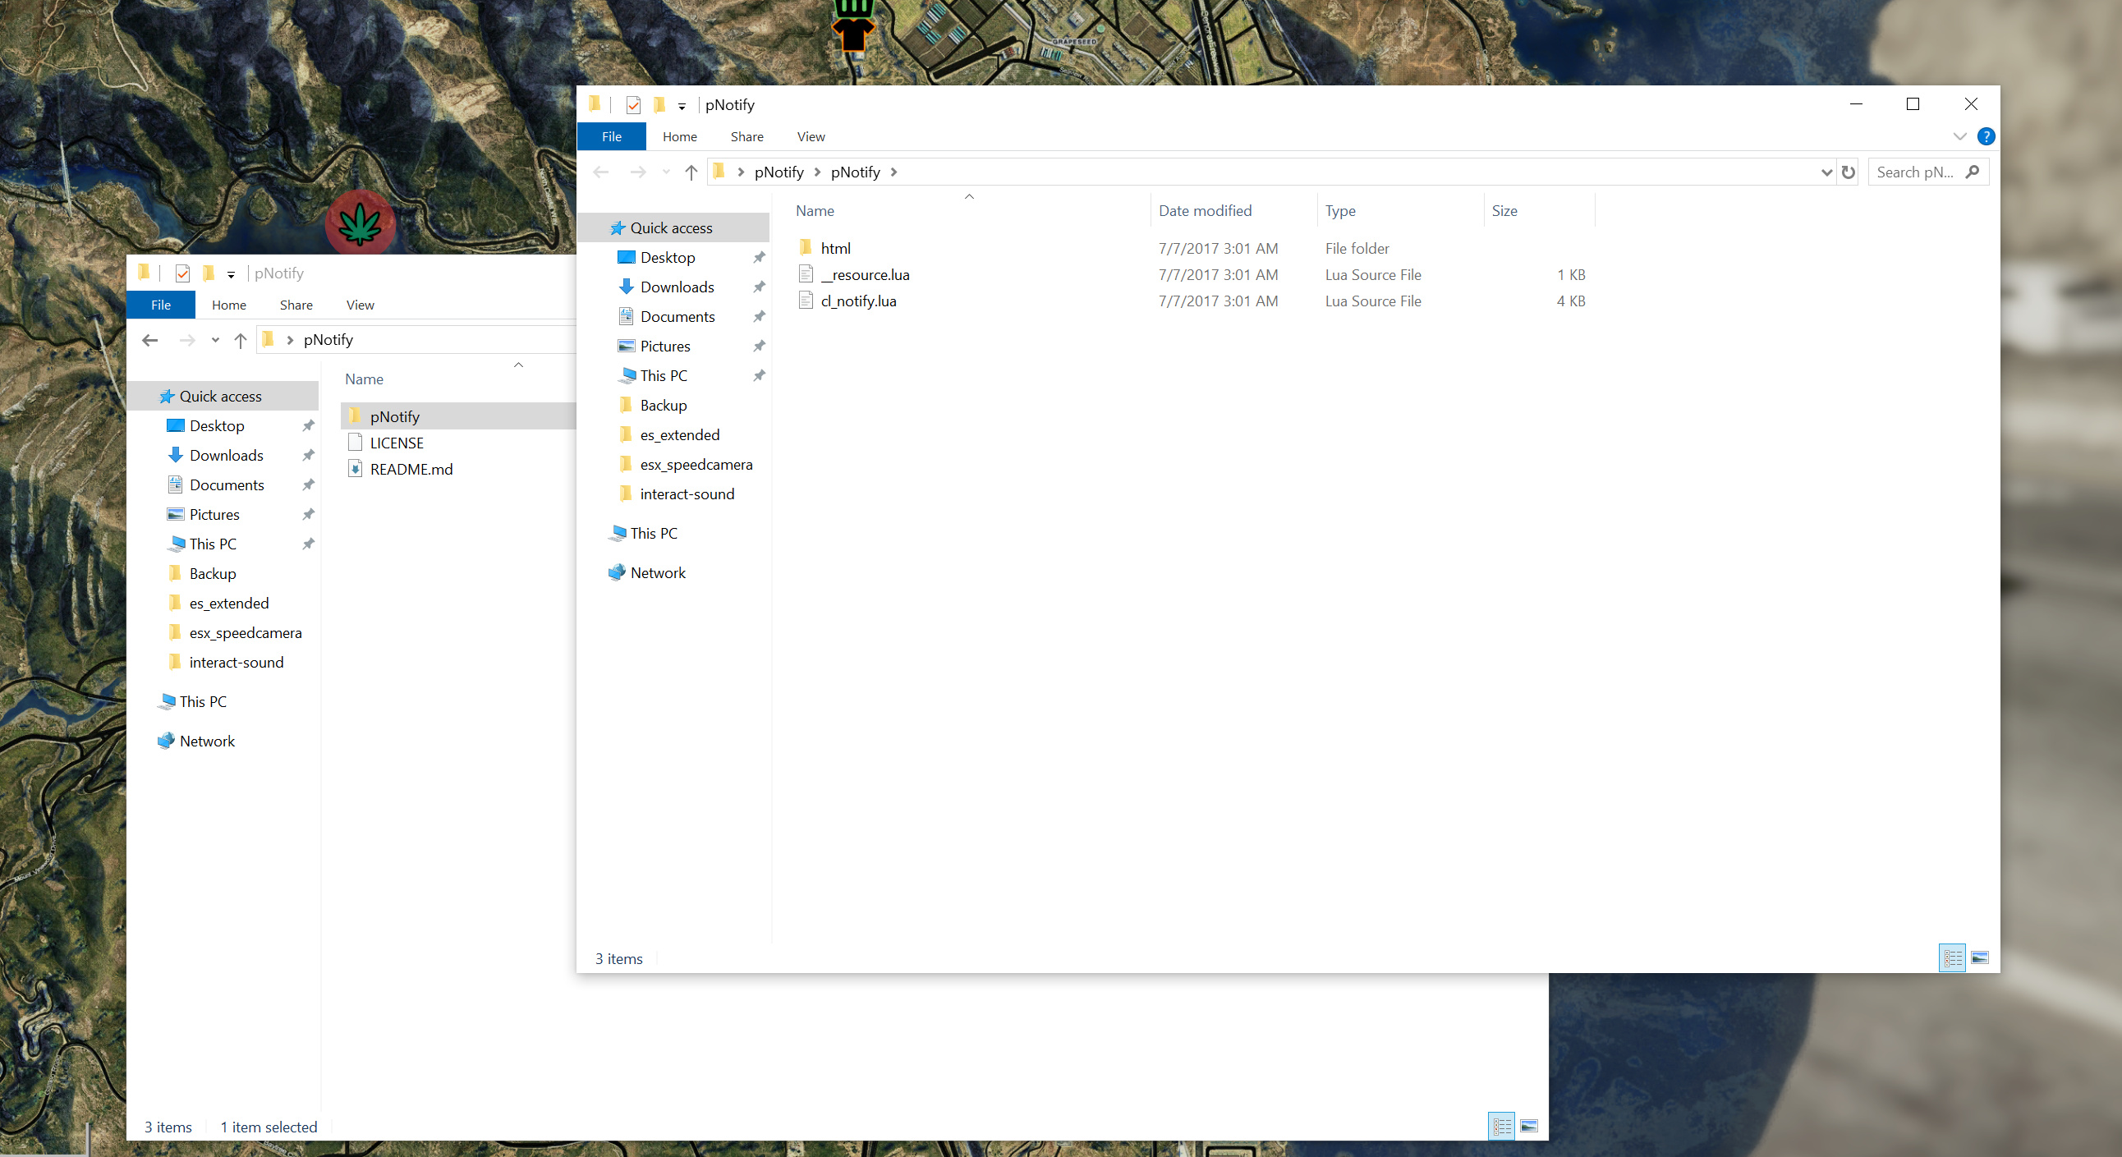Image resolution: width=2122 pixels, height=1157 pixels.
Task: Switch to the View tab
Action: coord(811,136)
